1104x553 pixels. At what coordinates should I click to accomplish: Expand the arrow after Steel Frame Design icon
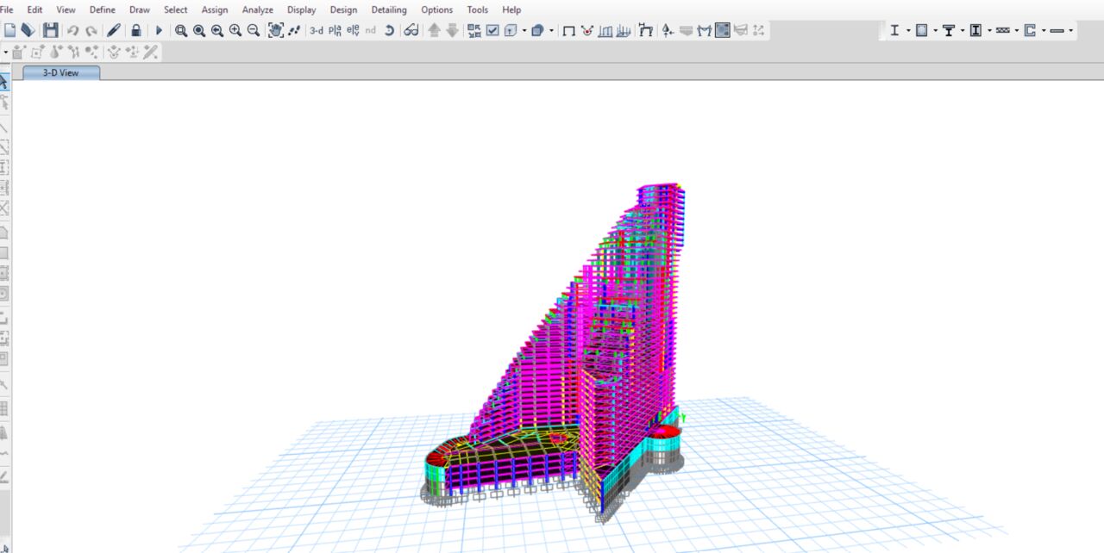coord(907,30)
